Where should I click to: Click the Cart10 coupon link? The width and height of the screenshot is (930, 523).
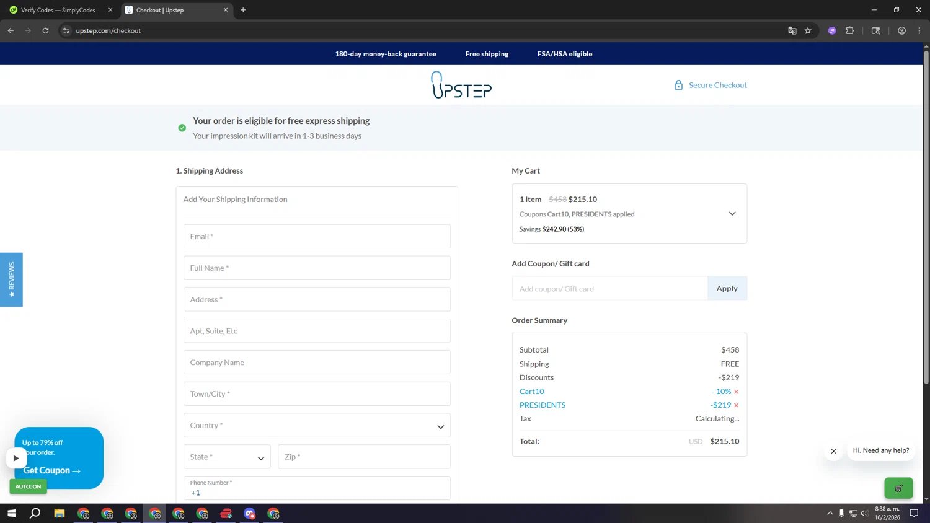click(531, 392)
